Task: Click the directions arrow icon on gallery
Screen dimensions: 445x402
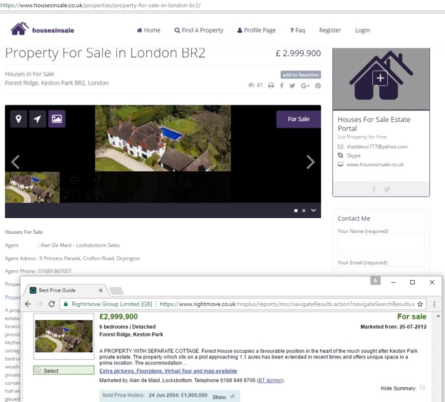Action: point(37,119)
